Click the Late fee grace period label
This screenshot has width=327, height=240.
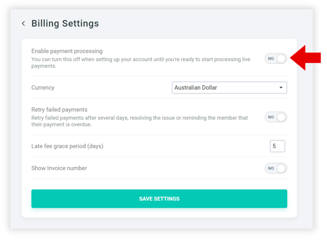tap(67, 146)
